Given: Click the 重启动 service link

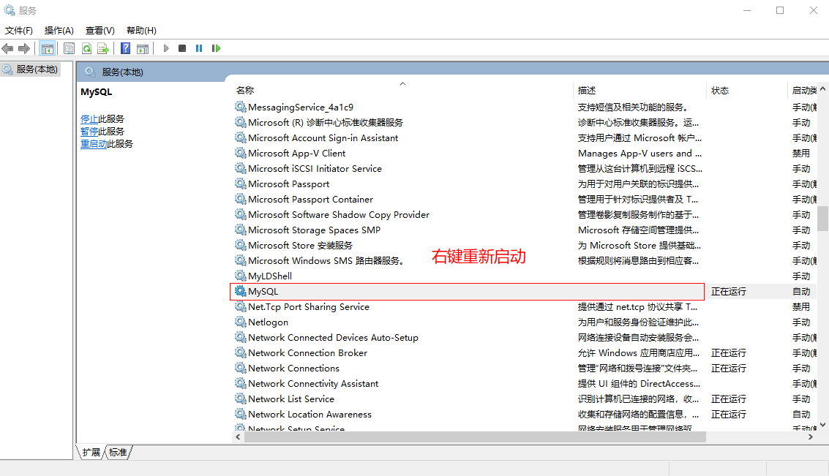Looking at the screenshot, I should point(94,144).
